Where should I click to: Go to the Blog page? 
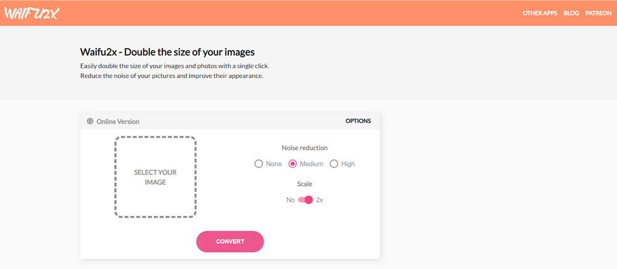coord(571,13)
